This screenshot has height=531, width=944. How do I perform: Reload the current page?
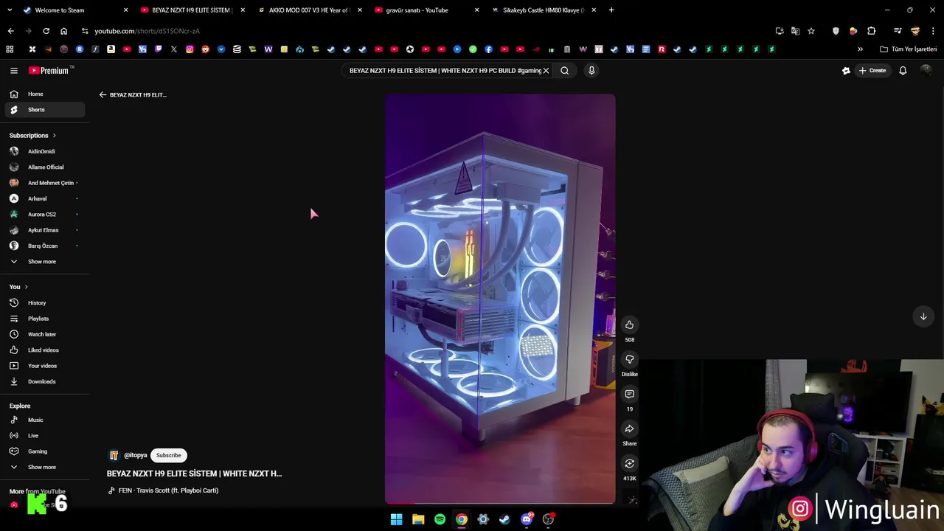coord(46,31)
